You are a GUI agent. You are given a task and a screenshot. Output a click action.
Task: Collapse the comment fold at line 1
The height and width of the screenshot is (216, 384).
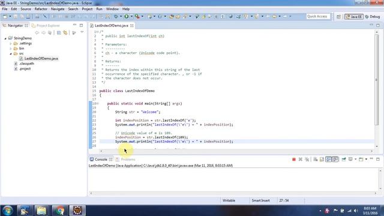(x=97, y=32)
